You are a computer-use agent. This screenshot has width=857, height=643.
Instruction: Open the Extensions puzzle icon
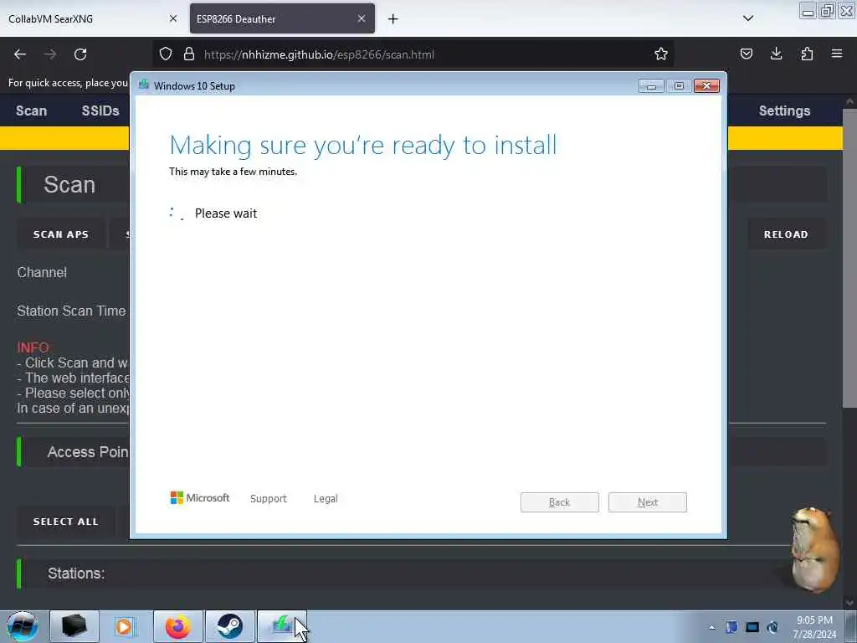[807, 54]
